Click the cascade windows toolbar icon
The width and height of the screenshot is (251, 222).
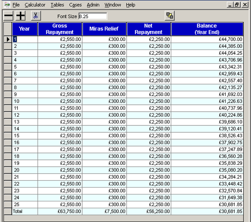point(169,16)
